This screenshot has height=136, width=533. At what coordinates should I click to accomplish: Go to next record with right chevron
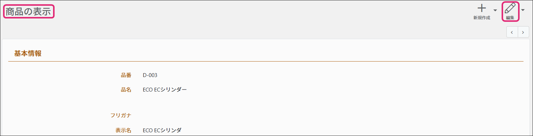[523, 32]
